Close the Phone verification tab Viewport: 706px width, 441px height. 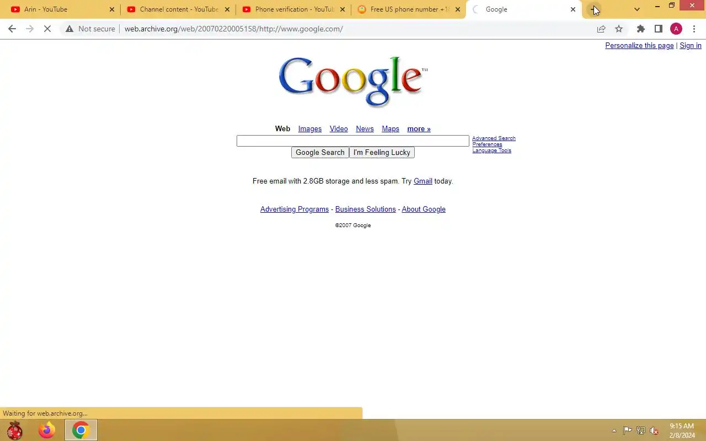[343, 9]
